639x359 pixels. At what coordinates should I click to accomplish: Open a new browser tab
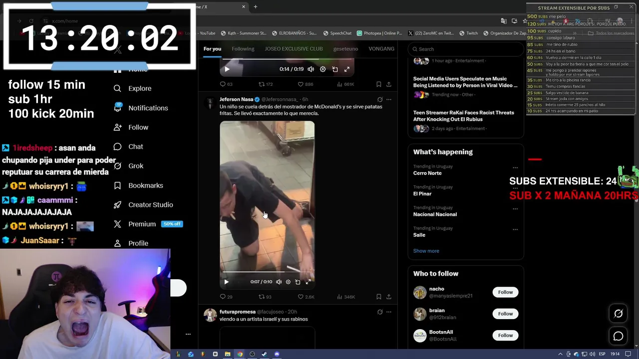click(x=256, y=7)
